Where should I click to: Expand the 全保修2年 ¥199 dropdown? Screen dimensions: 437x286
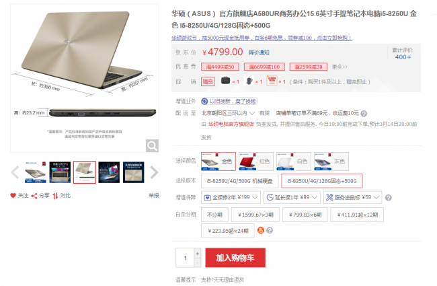click(231, 198)
